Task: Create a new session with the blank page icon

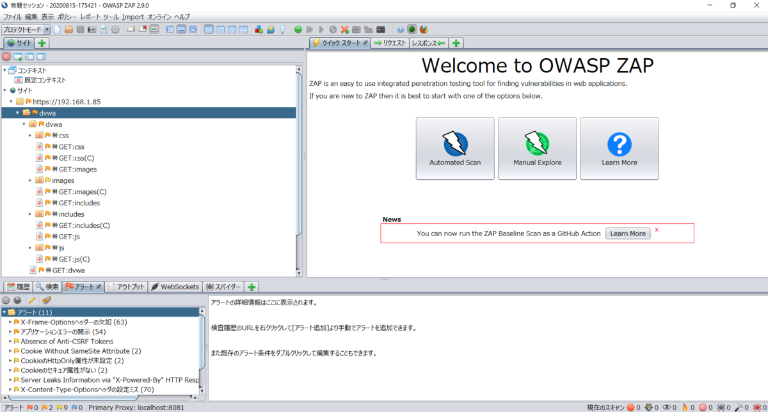Action: pos(56,29)
